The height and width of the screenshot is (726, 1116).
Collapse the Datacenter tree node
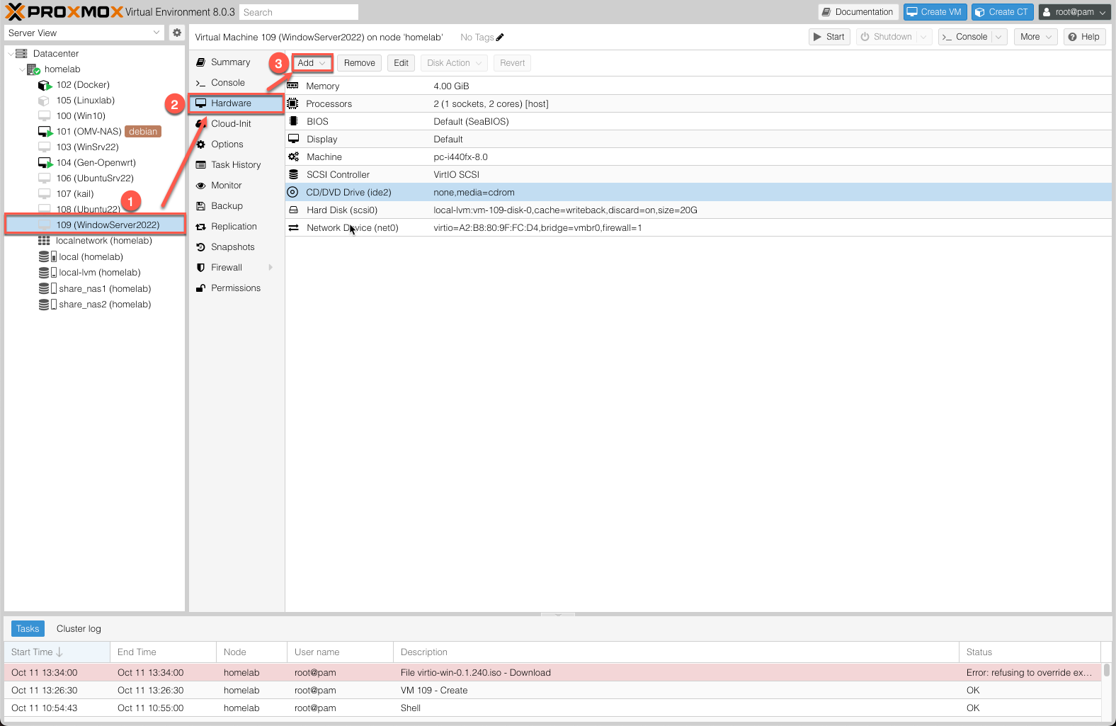(10, 54)
